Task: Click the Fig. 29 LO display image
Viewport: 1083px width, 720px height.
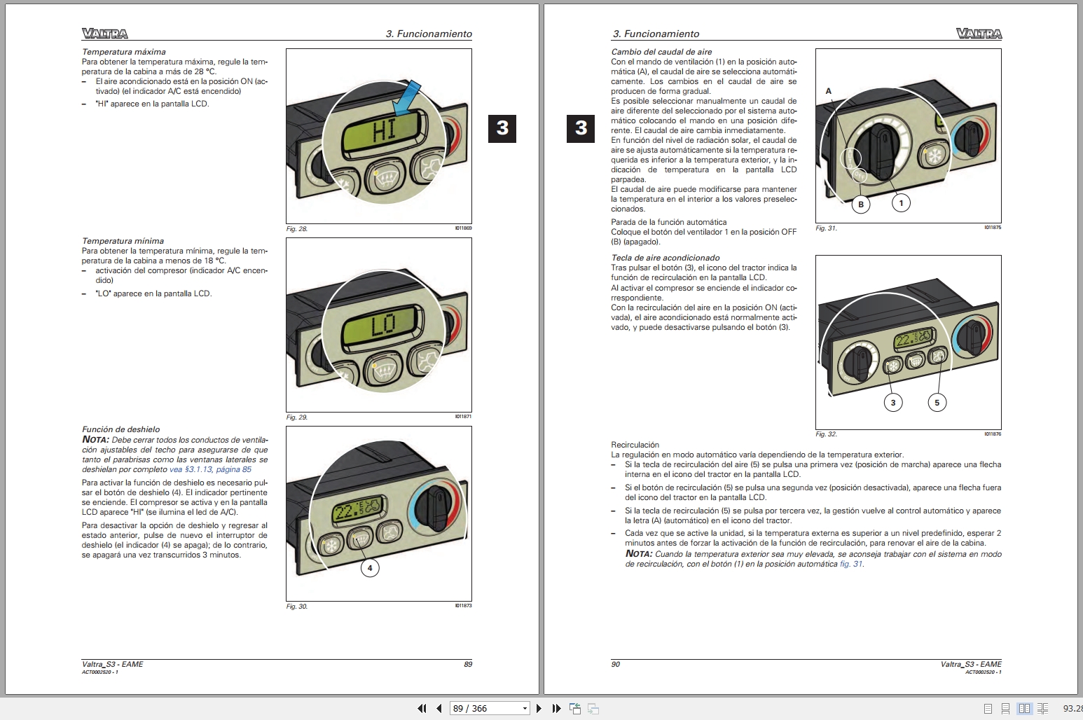Action: pos(379,325)
